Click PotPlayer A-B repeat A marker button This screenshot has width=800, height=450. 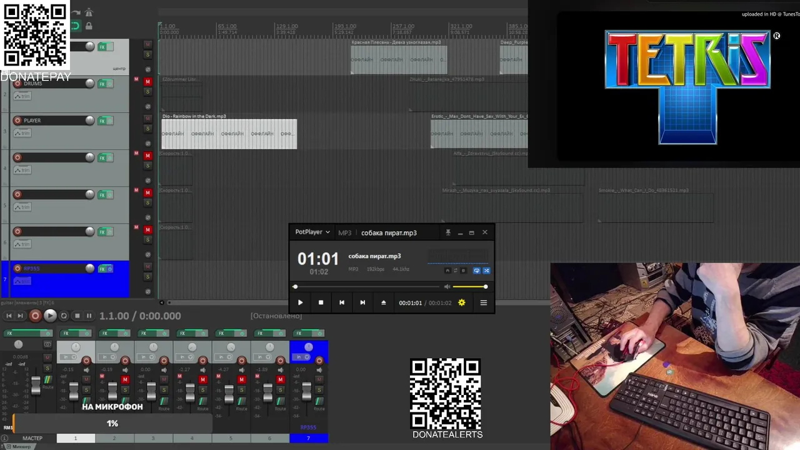click(447, 271)
